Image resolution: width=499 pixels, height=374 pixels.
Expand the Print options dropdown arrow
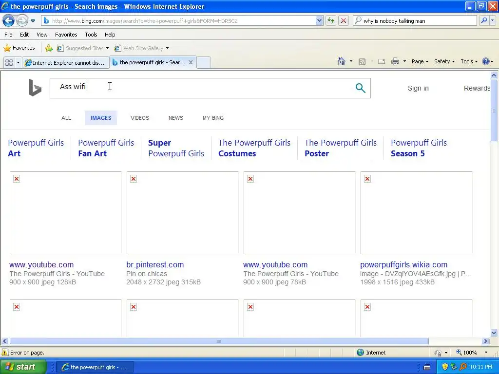(404, 61)
